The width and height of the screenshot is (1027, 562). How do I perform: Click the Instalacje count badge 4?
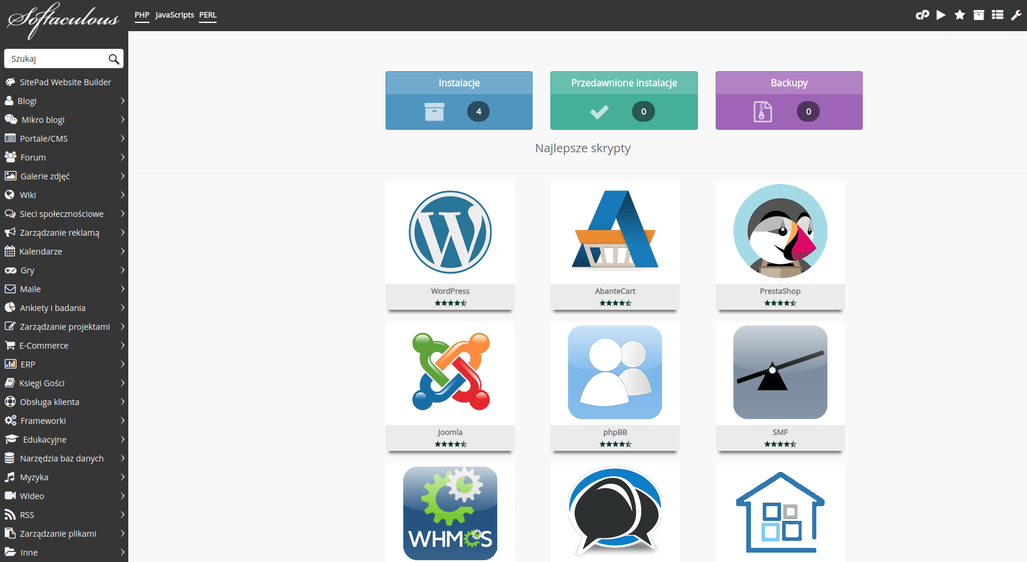tap(478, 112)
